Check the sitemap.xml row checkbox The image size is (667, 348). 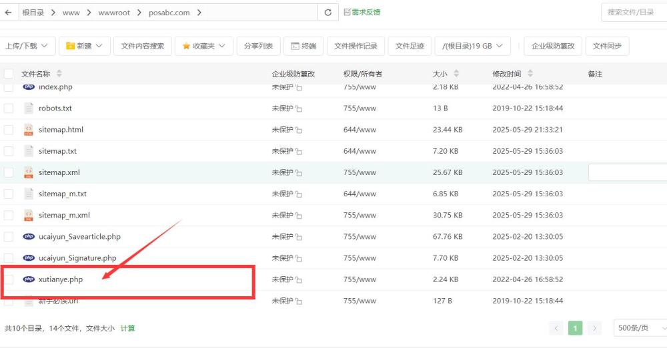[9, 172]
